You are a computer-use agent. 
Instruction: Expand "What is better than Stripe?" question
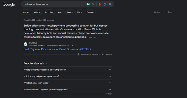[68, 83]
